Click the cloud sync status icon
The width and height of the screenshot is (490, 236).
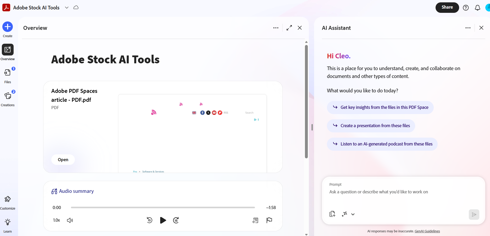click(76, 7)
